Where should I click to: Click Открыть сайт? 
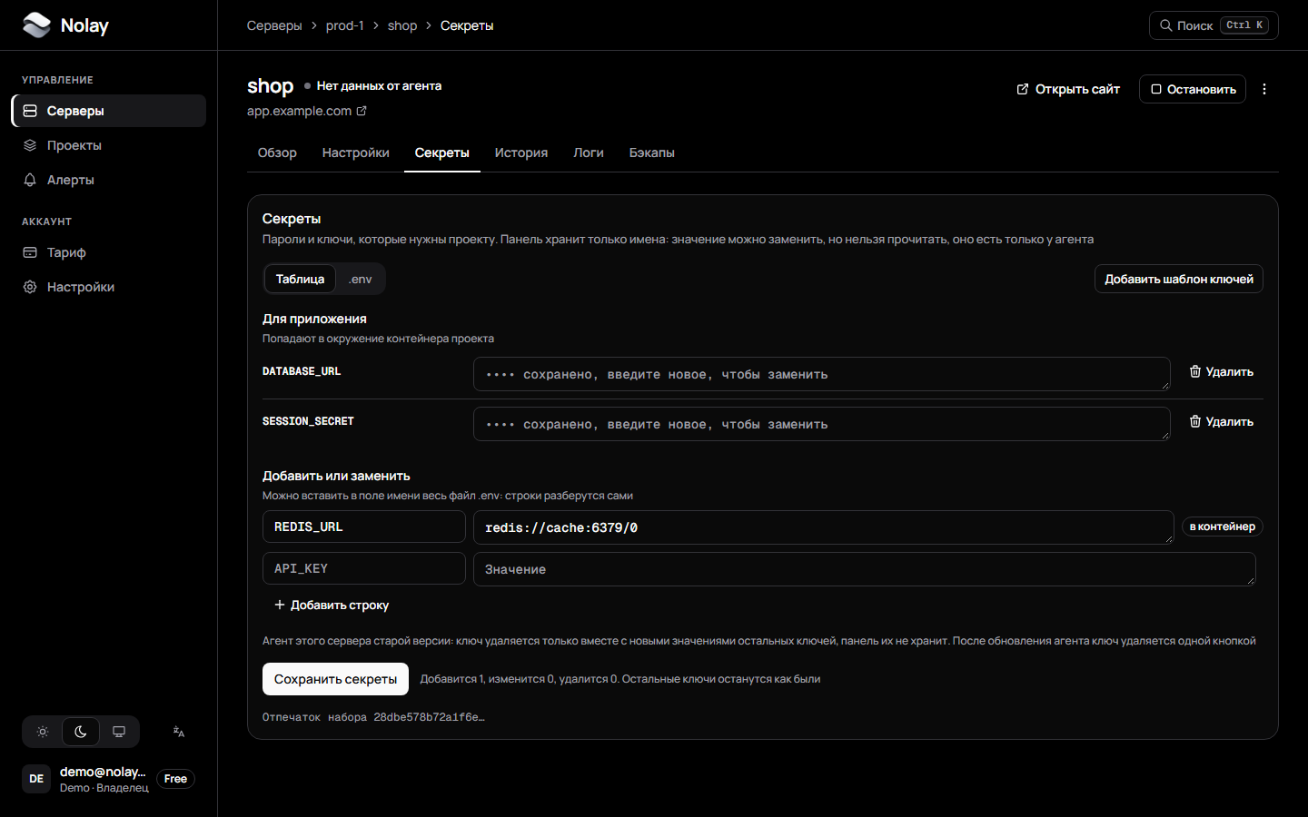point(1068,89)
